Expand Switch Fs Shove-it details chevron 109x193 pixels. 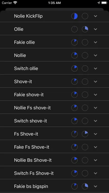(96, 173)
